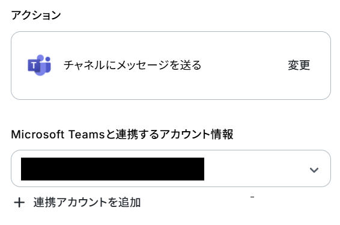The width and height of the screenshot is (340, 225).
Task: Click 変更 to change the action
Action: pyautogui.click(x=299, y=65)
